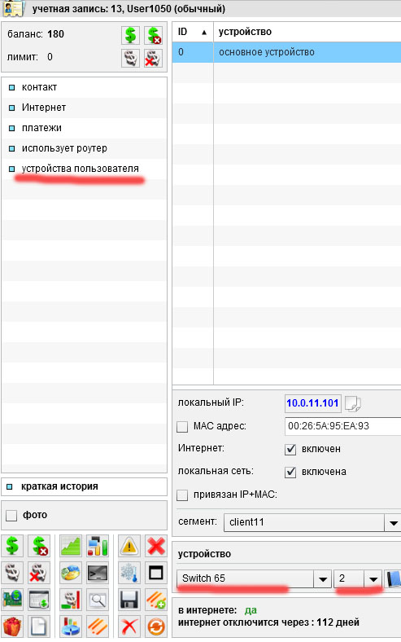Uncheck the Интернет включен checkbox
This screenshot has width=401, height=642.
click(290, 449)
